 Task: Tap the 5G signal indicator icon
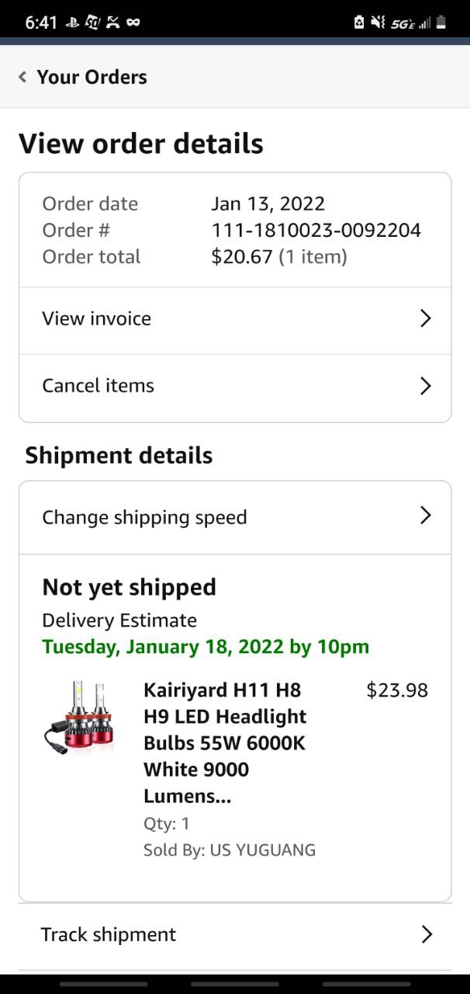(x=403, y=23)
